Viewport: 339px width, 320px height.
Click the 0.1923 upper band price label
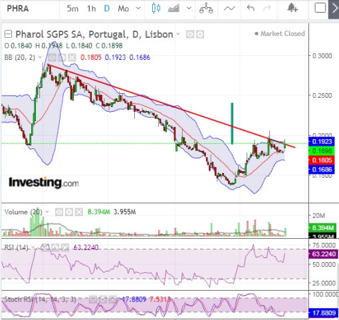322,142
